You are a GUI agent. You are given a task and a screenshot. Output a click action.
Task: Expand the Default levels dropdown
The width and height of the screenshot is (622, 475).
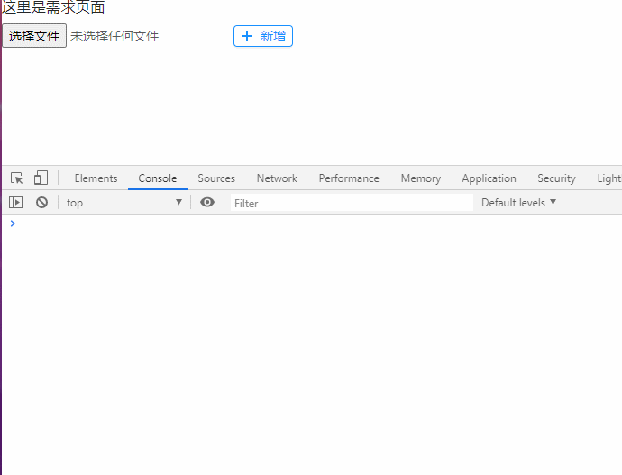(x=518, y=203)
